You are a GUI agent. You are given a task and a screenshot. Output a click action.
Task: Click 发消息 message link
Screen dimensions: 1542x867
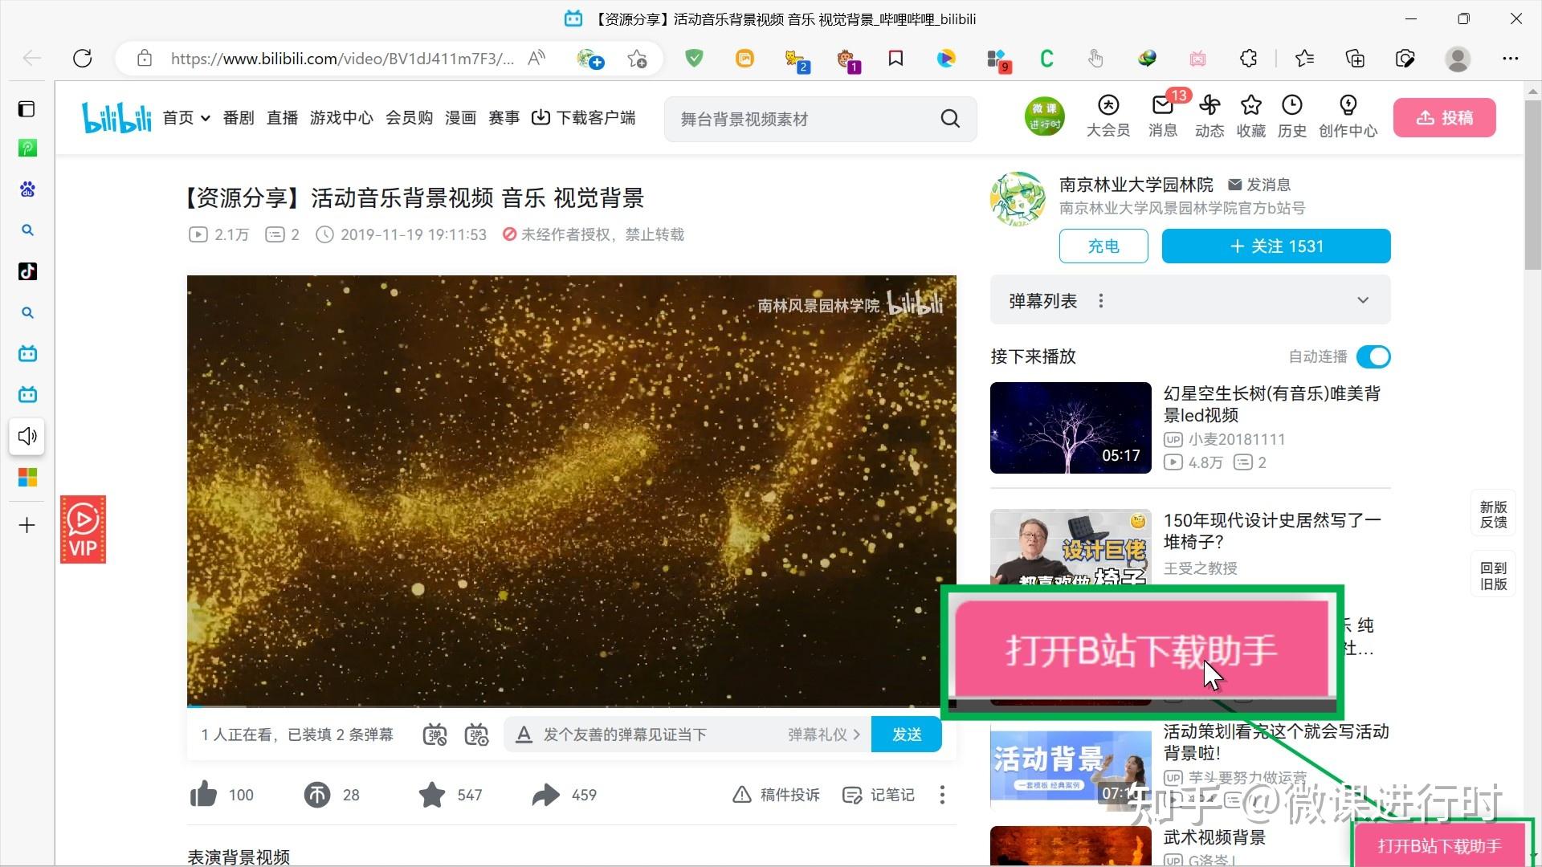(1259, 185)
